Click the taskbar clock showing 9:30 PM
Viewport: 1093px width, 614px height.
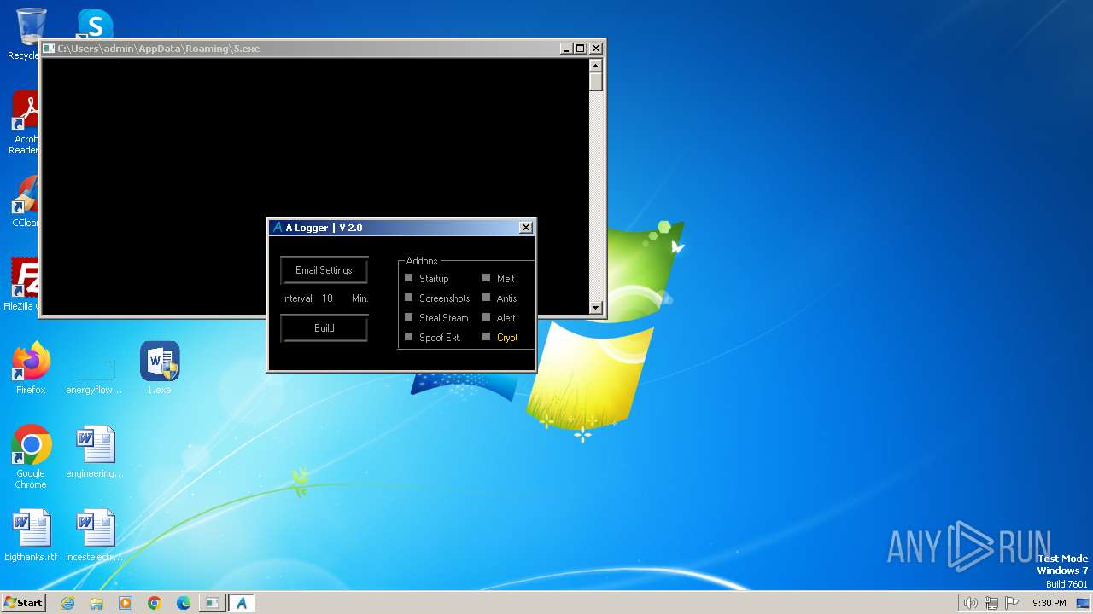pos(1049,603)
